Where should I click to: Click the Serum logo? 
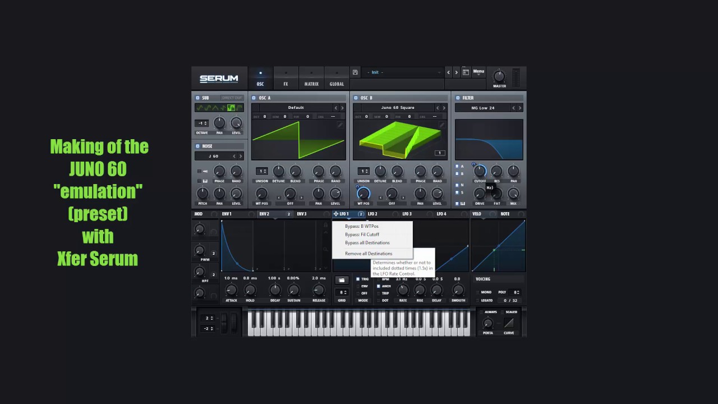pyautogui.click(x=219, y=79)
